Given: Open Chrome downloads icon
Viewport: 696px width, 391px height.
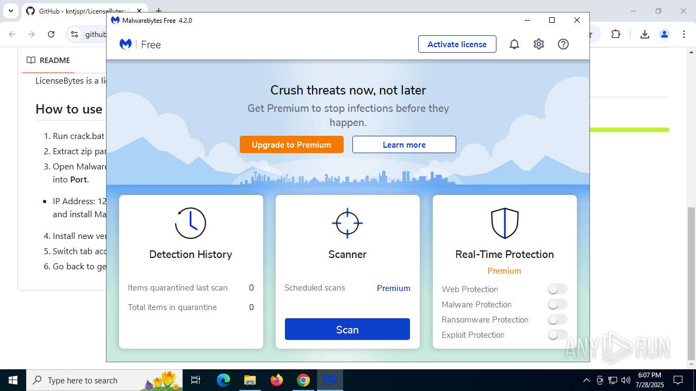Looking at the screenshot, I should coord(644,34).
